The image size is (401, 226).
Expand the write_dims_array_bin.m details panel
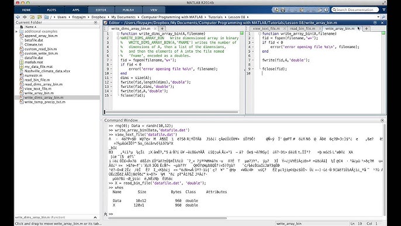click(x=95, y=217)
